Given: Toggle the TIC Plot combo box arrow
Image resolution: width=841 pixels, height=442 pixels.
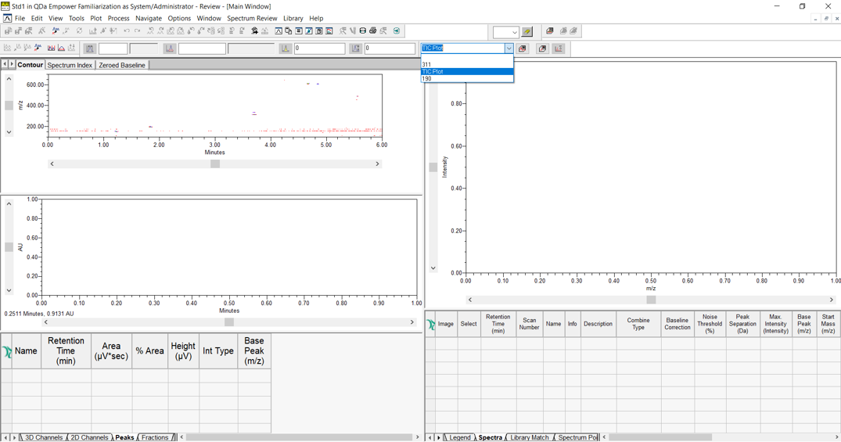Looking at the screenshot, I should 509,49.
